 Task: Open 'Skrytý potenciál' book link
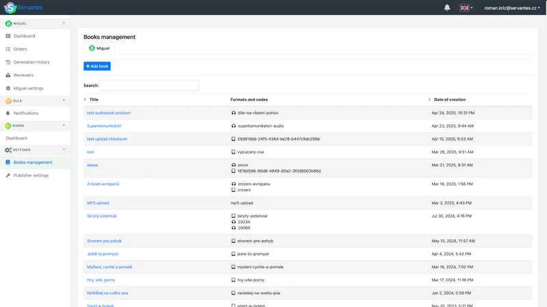click(101, 216)
